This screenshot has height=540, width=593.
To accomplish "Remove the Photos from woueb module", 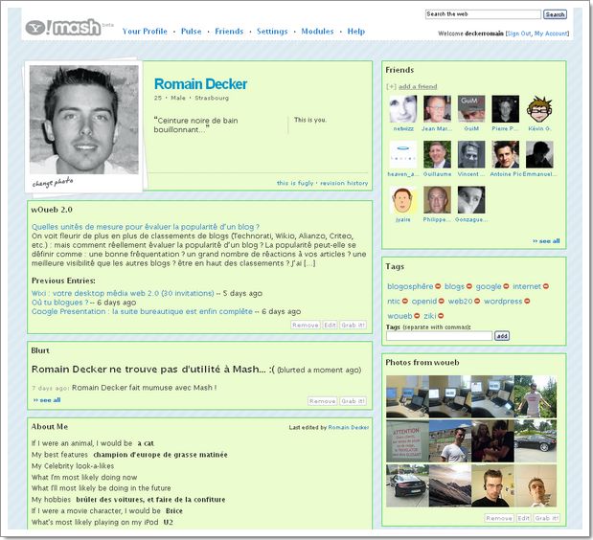I will tap(499, 518).
